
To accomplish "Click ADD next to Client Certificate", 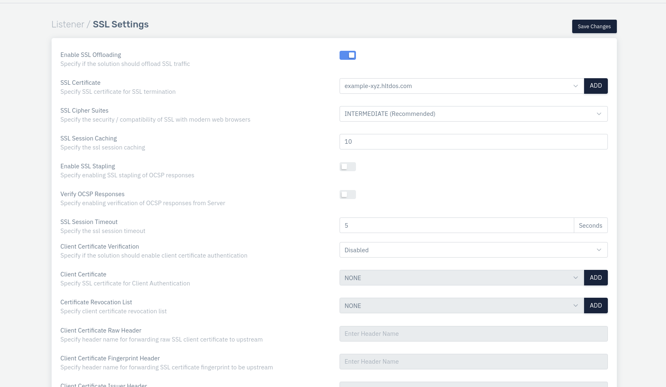I will (596, 278).
